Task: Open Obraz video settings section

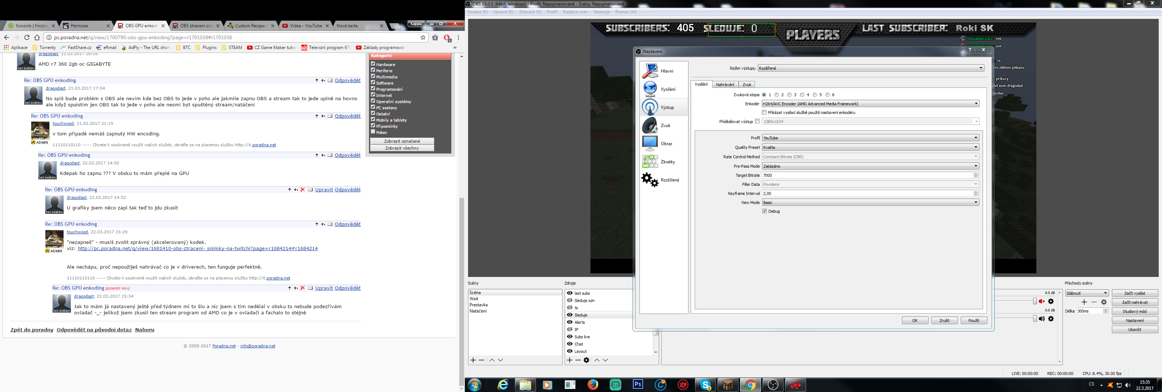Action: (663, 143)
